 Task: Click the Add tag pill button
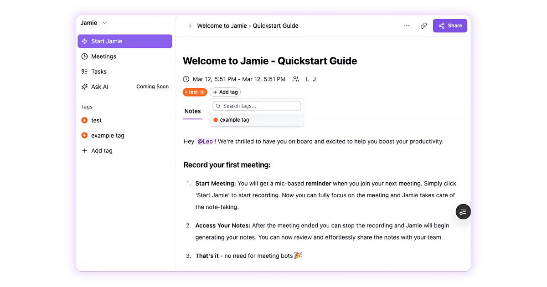(225, 92)
